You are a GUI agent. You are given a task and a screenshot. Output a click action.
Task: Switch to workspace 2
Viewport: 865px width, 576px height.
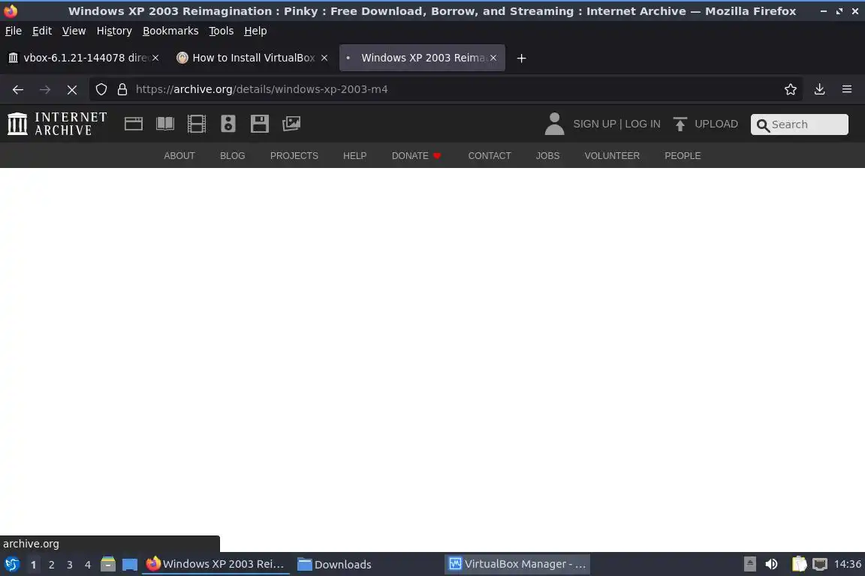[x=51, y=565]
